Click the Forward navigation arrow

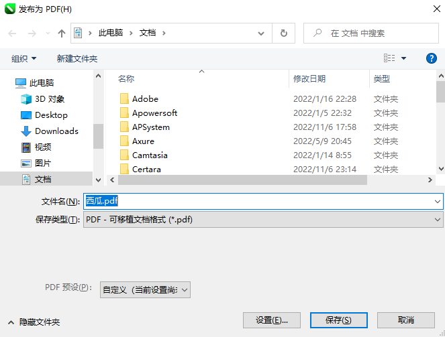(32, 33)
